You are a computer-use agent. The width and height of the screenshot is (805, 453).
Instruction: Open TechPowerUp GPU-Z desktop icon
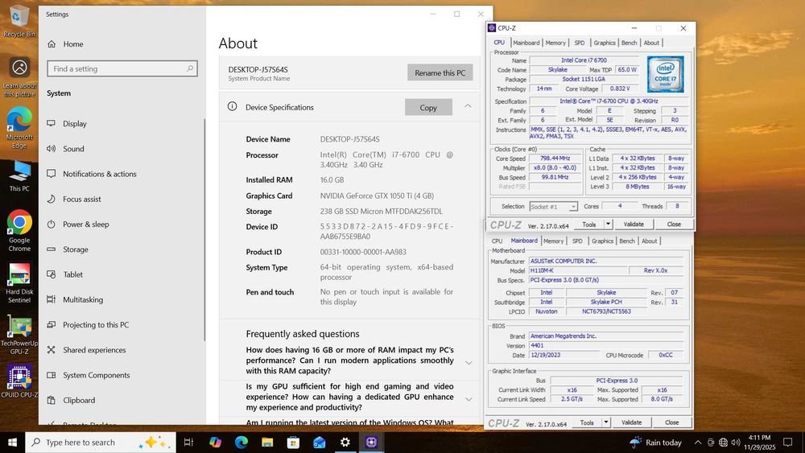point(19,335)
